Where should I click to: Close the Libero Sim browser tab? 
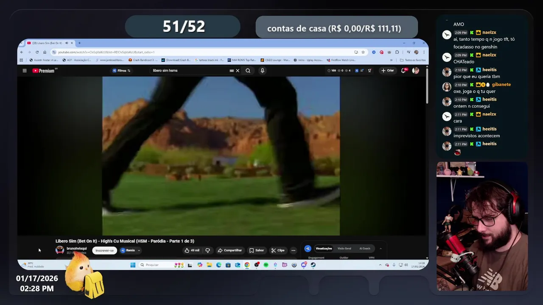pyautogui.click(x=72, y=43)
